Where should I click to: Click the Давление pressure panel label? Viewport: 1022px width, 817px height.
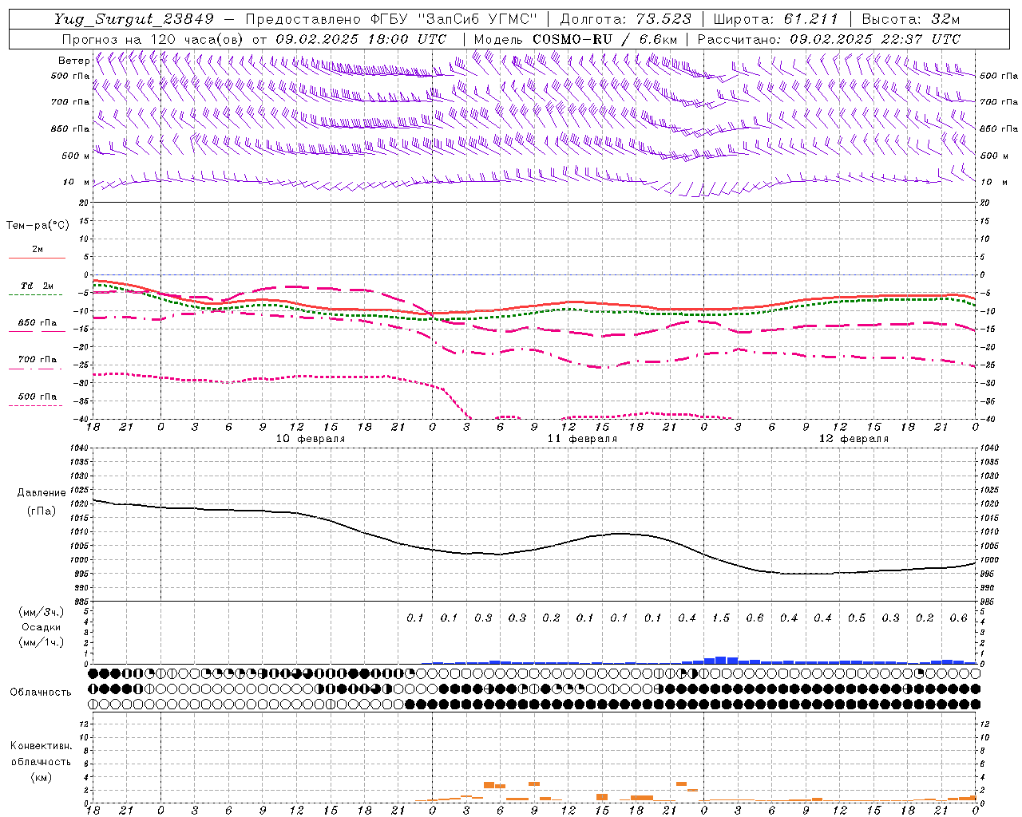[x=41, y=493]
